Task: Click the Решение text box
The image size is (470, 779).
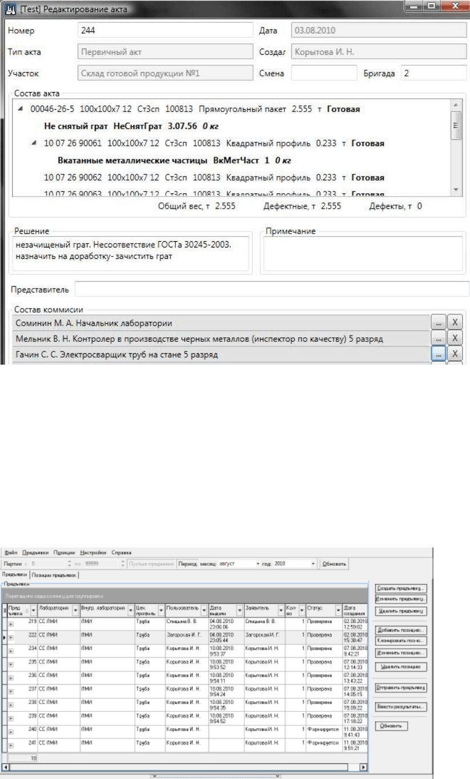Action: 130,253
